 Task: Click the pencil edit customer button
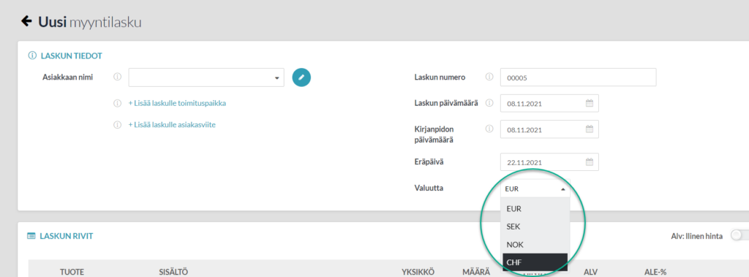301,77
